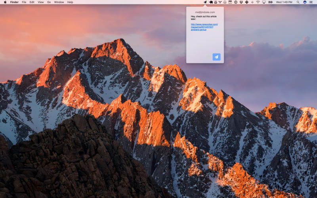This screenshot has height=198, width=317.
Task: Click the battery status icon
Action: [270, 2]
